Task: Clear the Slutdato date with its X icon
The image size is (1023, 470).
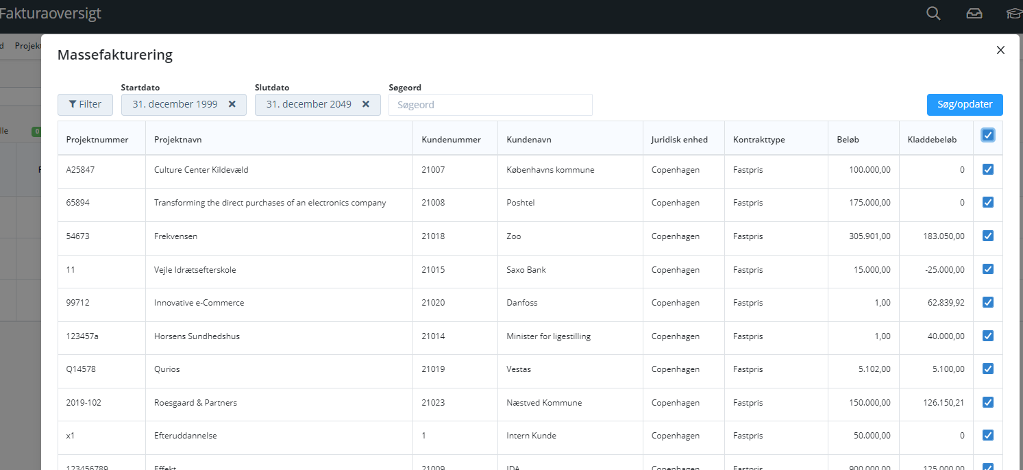Action: pyautogui.click(x=367, y=104)
